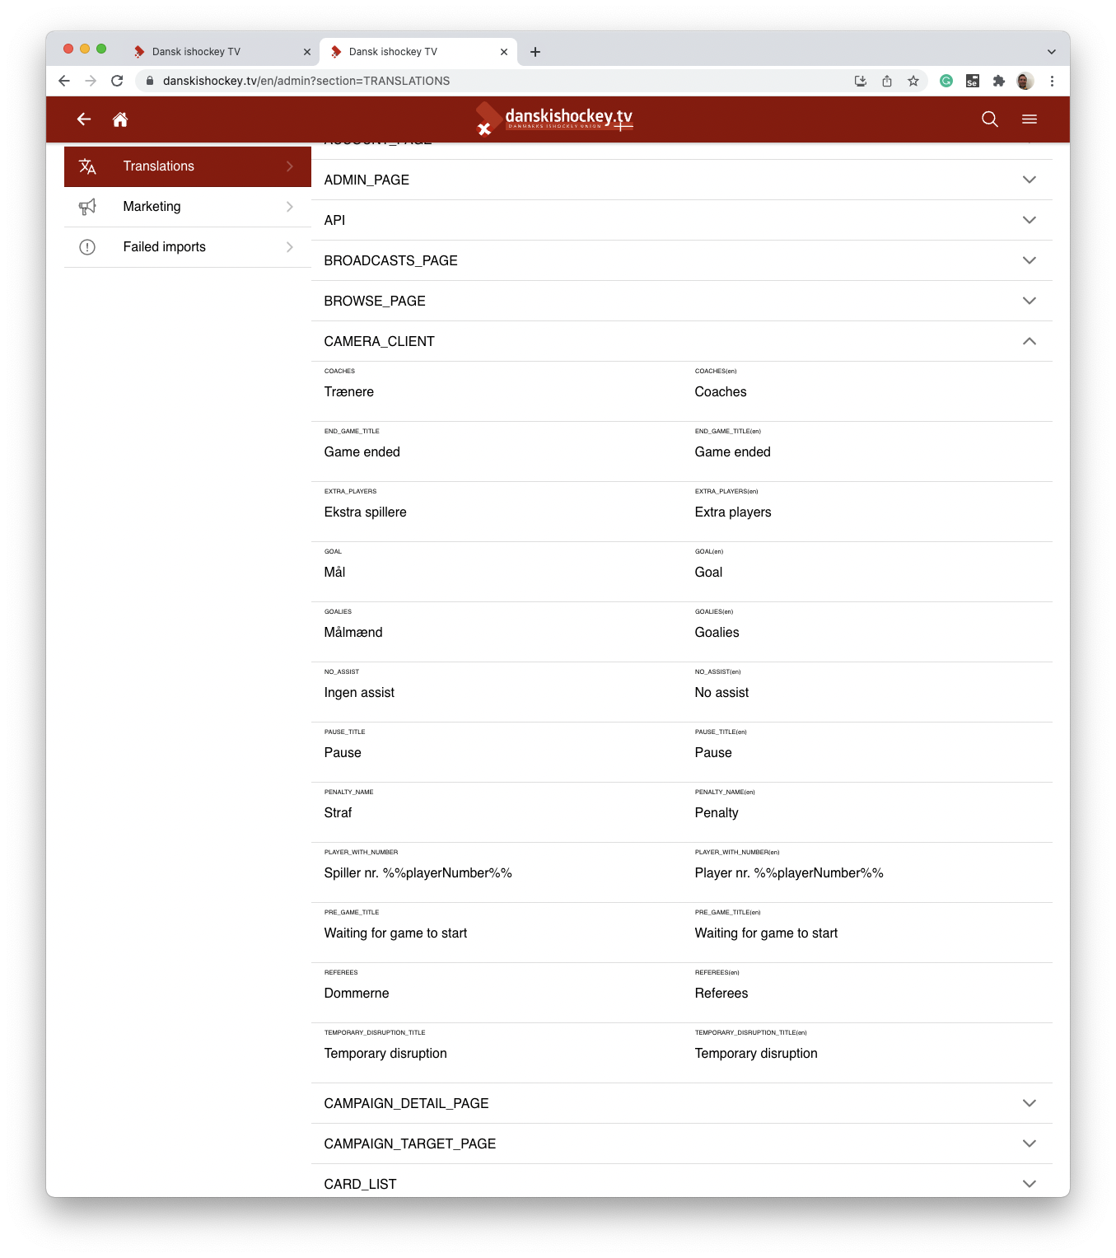This screenshot has width=1116, height=1258.
Task: Open the Marketing sidebar item
Action: 188,207
